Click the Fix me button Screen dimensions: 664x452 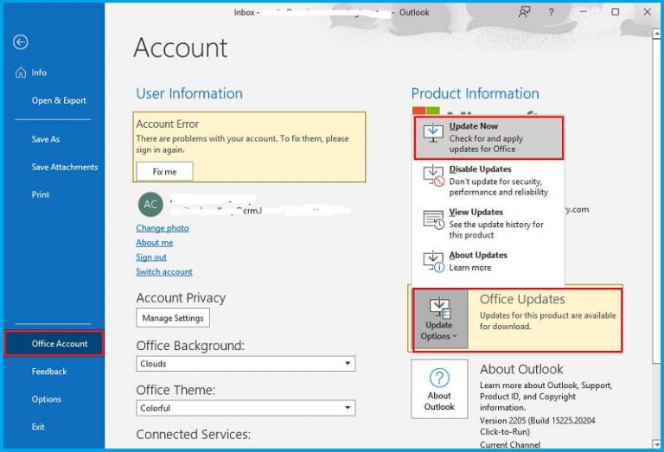(165, 171)
